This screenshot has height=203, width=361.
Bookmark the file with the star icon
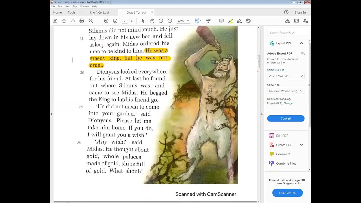coord(64,21)
